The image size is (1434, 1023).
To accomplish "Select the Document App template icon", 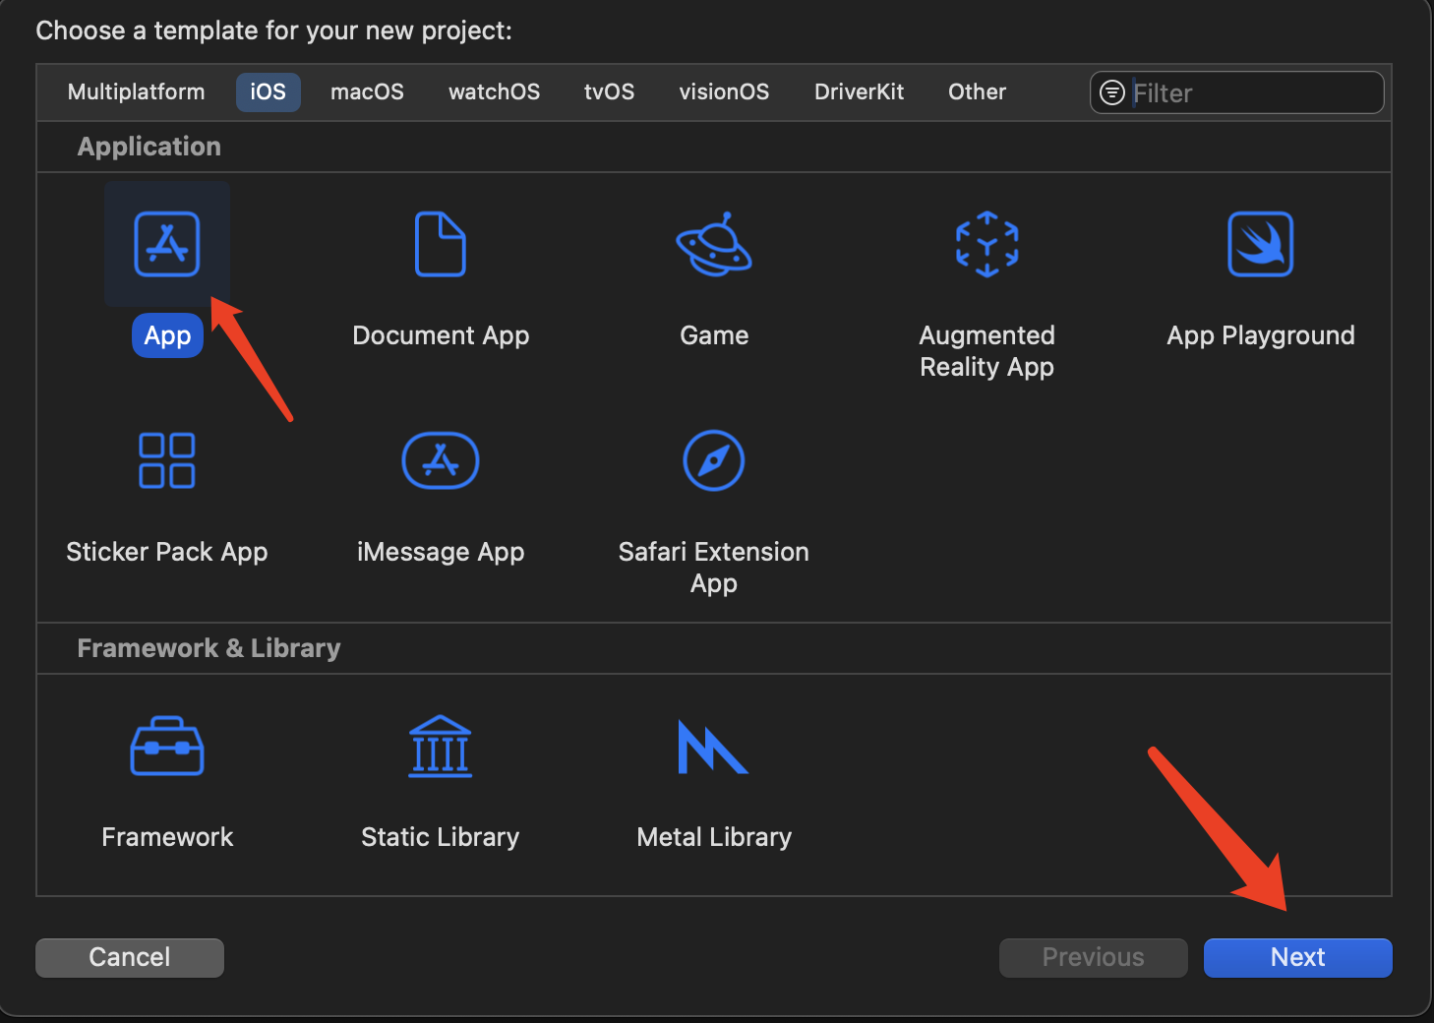I will coord(441,244).
